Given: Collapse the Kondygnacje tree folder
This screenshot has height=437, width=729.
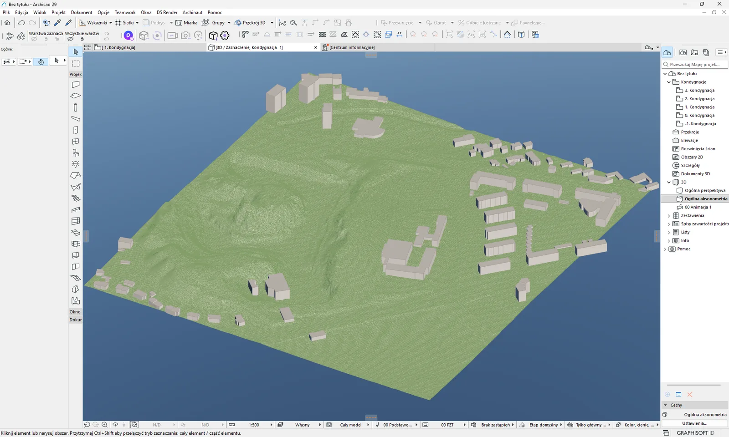Looking at the screenshot, I should pyautogui.click(x=669, y=82).
